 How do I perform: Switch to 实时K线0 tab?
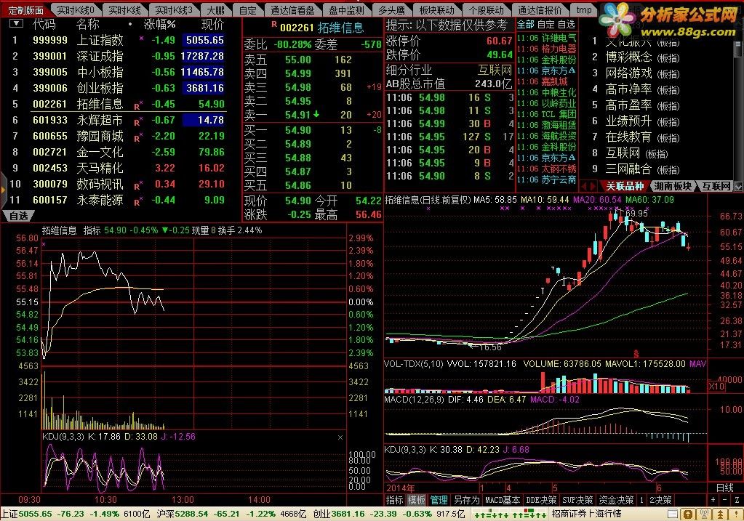[76, 10]
